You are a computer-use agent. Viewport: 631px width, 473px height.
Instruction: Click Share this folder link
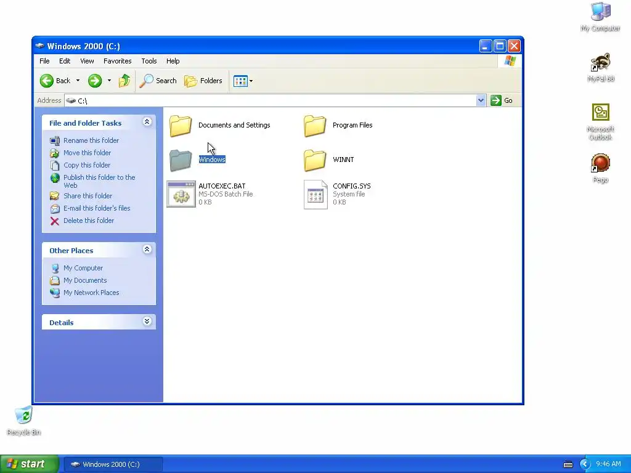(x=88, y=196)
